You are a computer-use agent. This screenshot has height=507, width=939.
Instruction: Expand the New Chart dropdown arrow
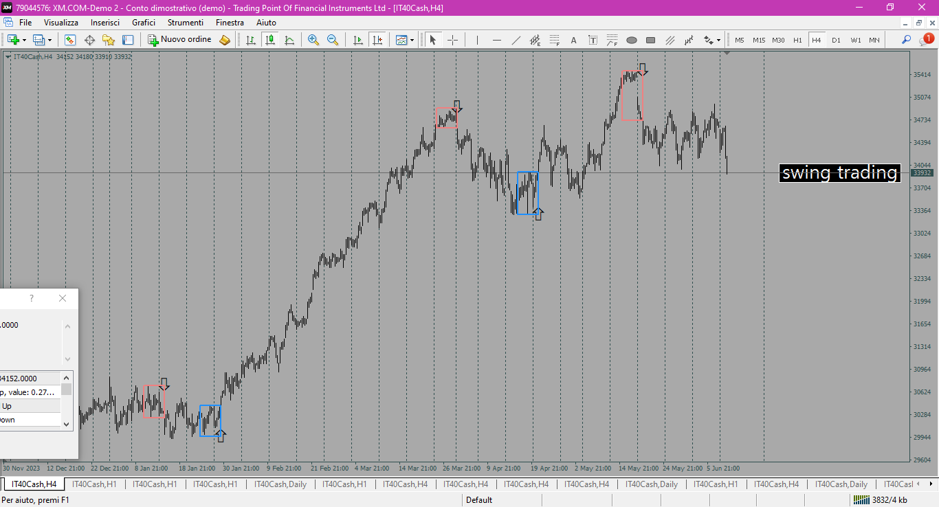(23, 40)
